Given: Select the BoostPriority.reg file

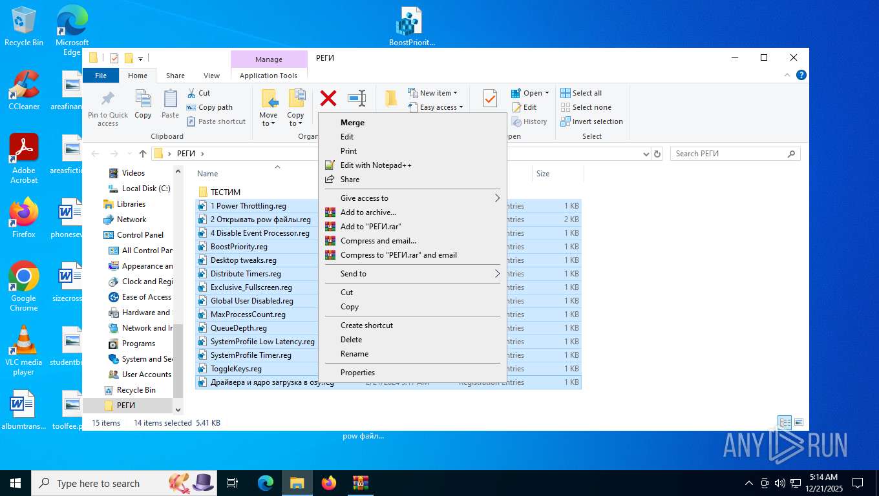Looking at the screenshot, I should 239,247.
